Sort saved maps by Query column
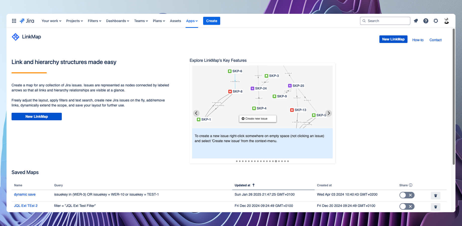 coord(59,185)
